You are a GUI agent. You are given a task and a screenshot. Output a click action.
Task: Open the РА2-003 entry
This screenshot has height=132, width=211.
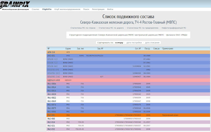tap(51, 119)
